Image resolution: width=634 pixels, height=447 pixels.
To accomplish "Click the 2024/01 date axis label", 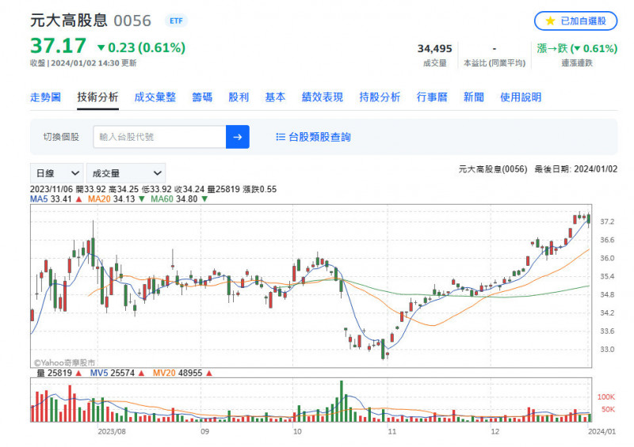I will (602, 431).
